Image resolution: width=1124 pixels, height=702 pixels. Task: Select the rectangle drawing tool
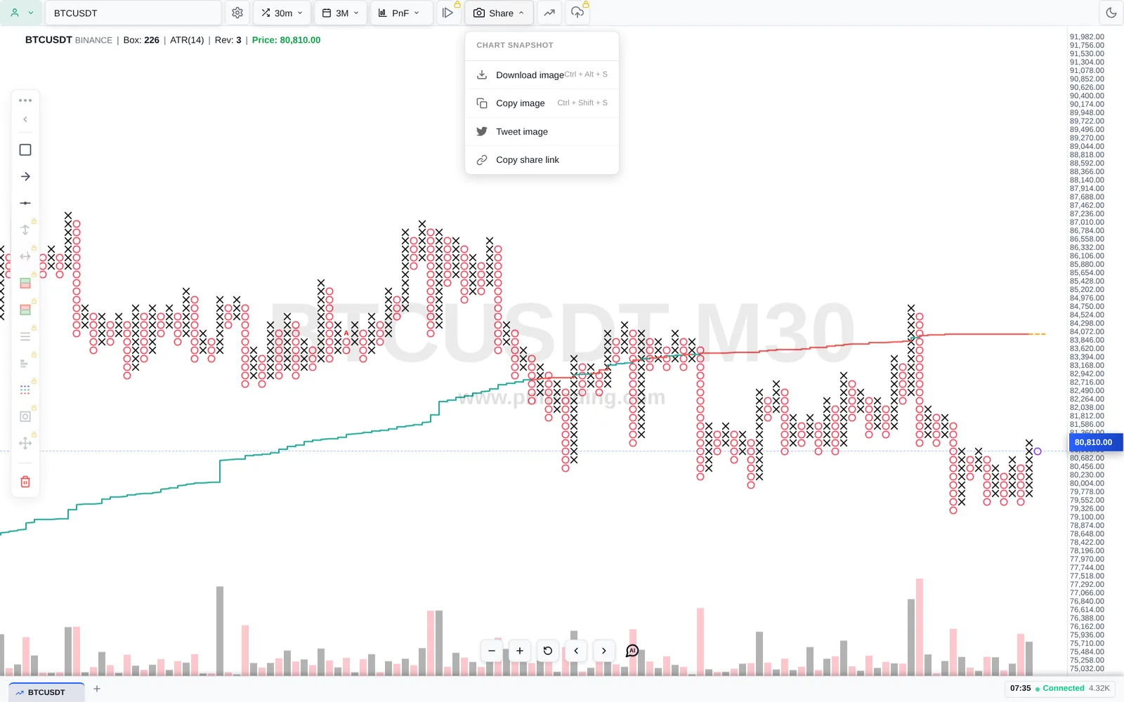click(25, 150)
